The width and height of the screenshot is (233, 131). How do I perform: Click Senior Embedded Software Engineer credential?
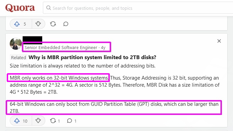pos(61,48)
